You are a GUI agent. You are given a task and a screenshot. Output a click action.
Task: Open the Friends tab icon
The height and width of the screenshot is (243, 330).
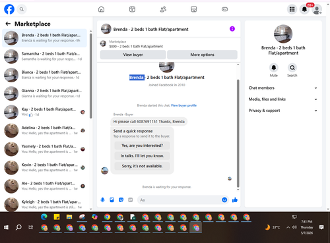click(163, 9)
